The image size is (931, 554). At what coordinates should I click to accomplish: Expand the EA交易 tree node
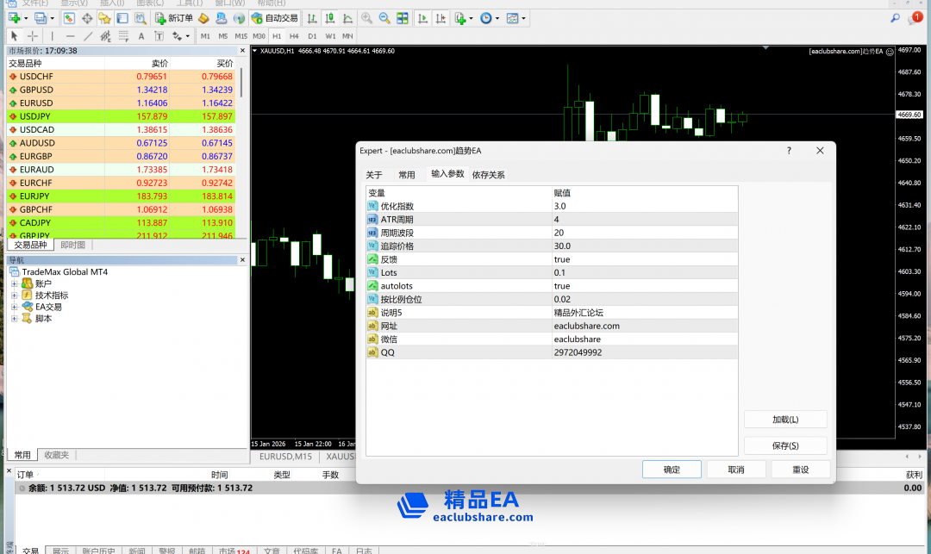(x=15, y=307)
